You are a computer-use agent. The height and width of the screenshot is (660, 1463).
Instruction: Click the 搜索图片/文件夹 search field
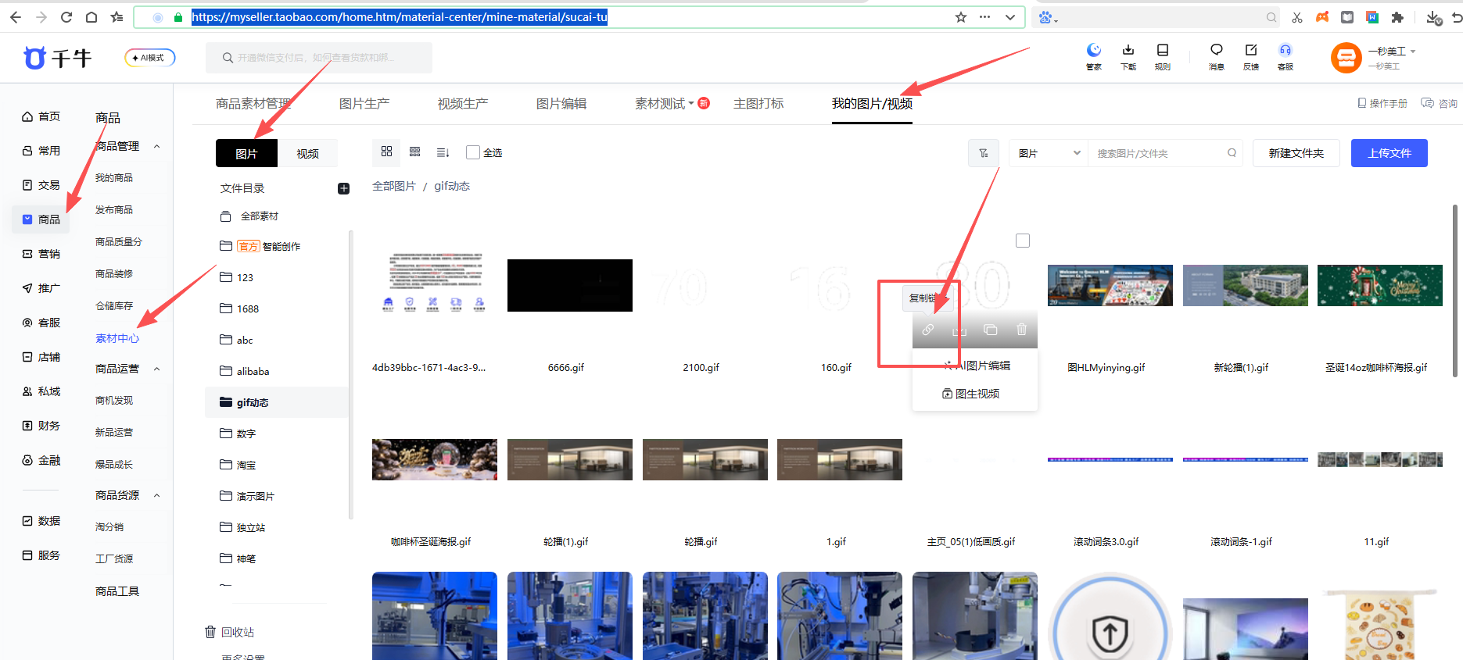1157,153
